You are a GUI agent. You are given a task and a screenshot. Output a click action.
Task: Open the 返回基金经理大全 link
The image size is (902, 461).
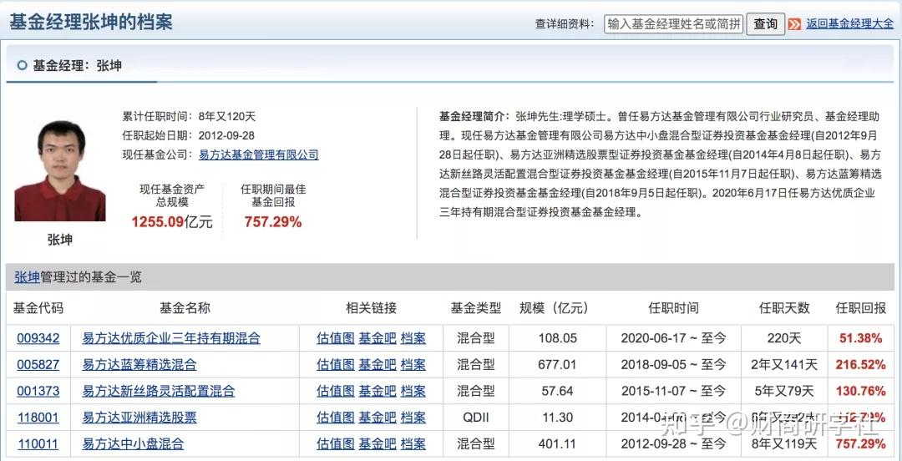pyautogui.click(x=849, y=23)
